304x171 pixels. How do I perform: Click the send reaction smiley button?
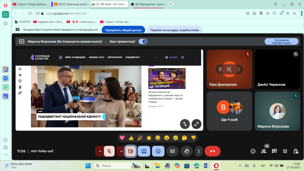pyautogui.click(x=158, y=151)
